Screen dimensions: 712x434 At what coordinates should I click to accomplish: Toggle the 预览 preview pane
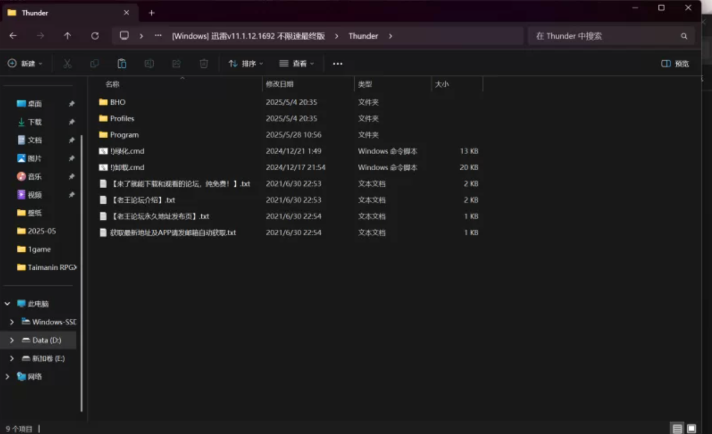674,64
